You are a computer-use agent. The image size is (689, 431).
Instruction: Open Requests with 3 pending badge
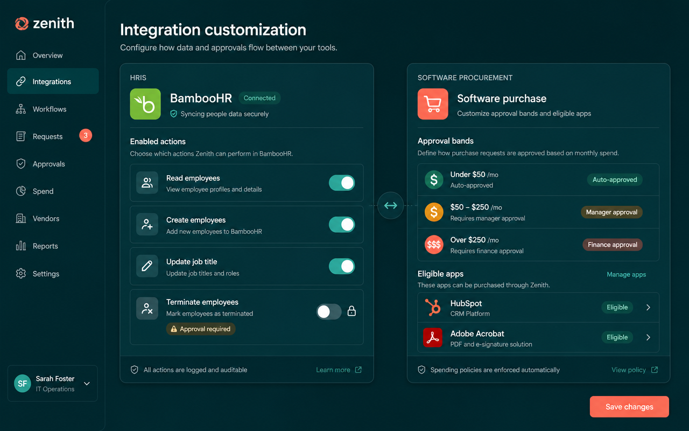53,136
